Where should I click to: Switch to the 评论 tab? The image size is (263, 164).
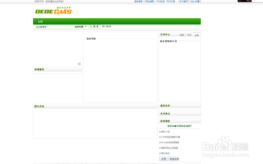pyautogui.click(x=189, y=34)
